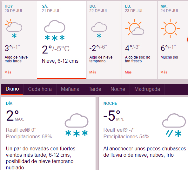The height and width of the screenshot is (170, 188).
Task: Click the rain and snow icon in Noche panel
Action: pyautogui.click(x=174, y=125)
